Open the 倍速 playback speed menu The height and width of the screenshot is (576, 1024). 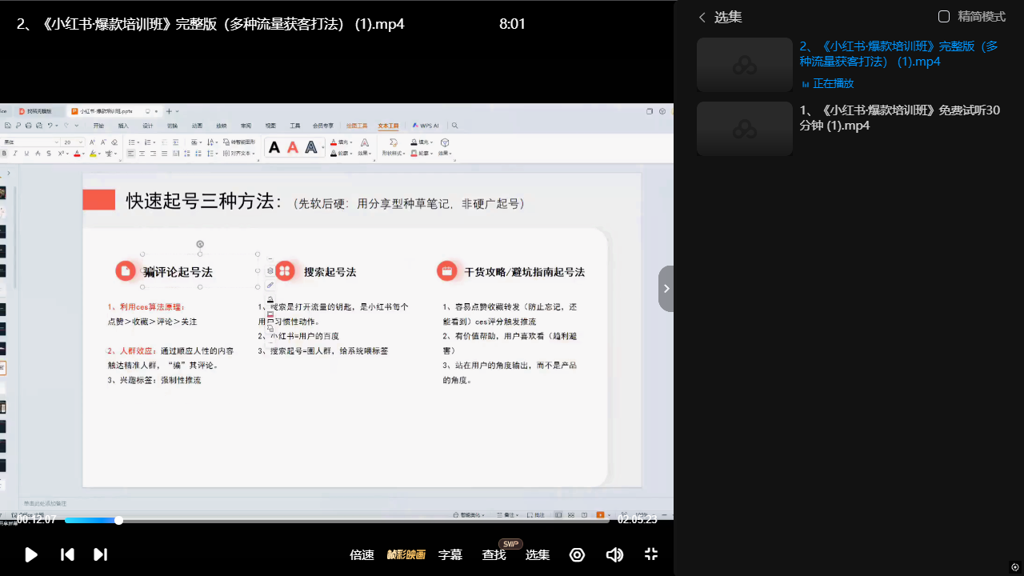click(x=362, y=554)
